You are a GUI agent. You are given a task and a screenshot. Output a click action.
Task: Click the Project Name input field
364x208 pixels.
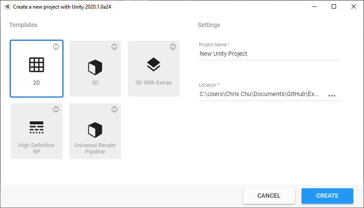pos(269,54)
